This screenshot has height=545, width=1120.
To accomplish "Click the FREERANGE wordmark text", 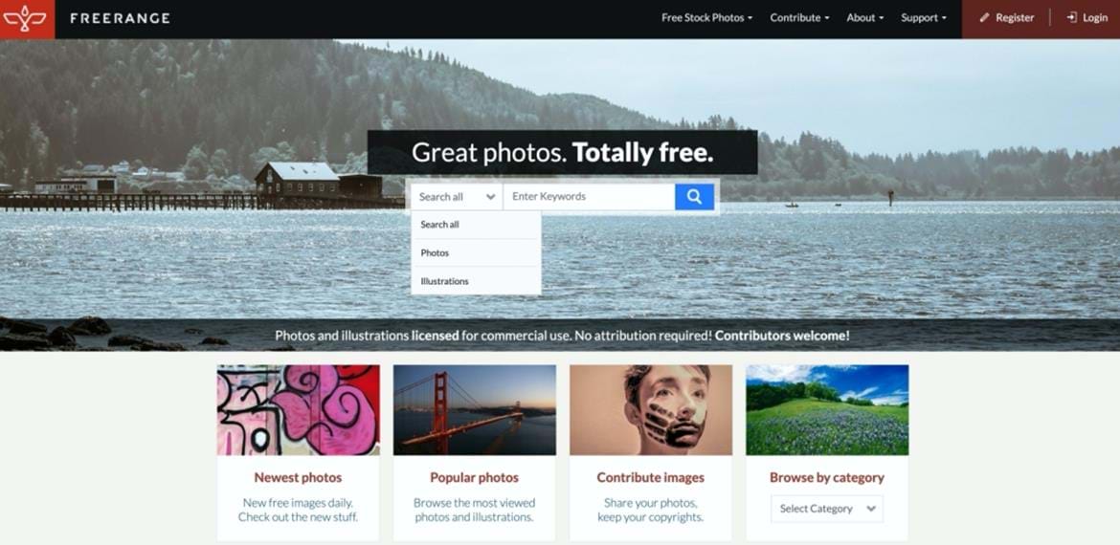I will click(120, 18).
